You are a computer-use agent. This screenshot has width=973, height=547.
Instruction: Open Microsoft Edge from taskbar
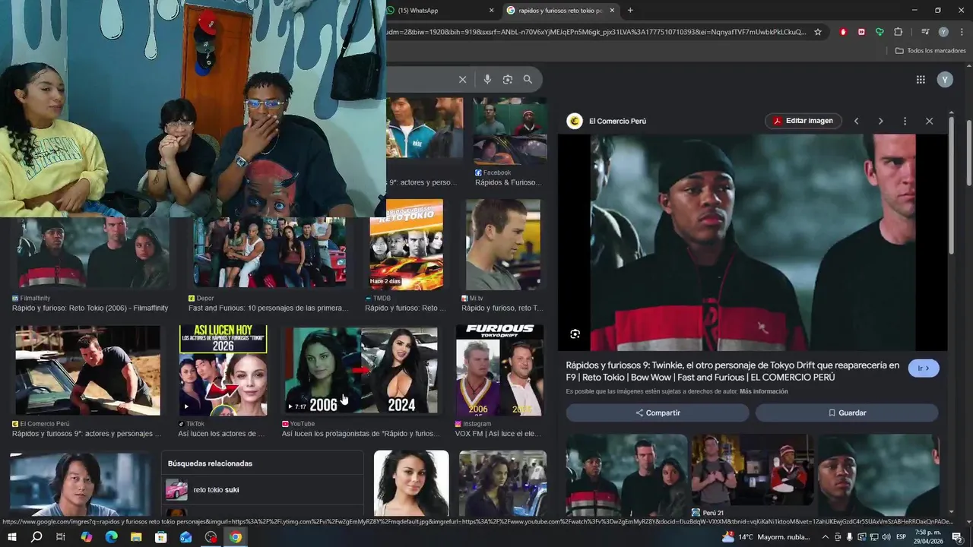pos(111,537)
